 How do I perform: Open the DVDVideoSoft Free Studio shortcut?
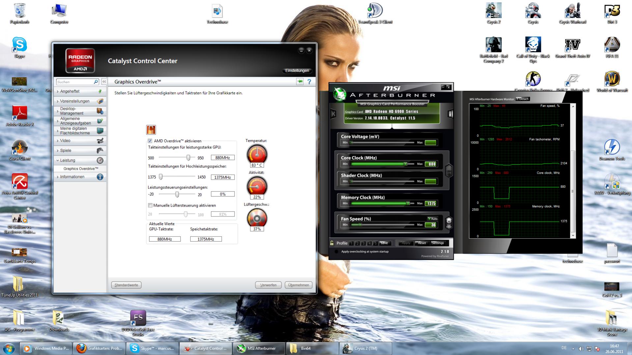click(138, 323)
